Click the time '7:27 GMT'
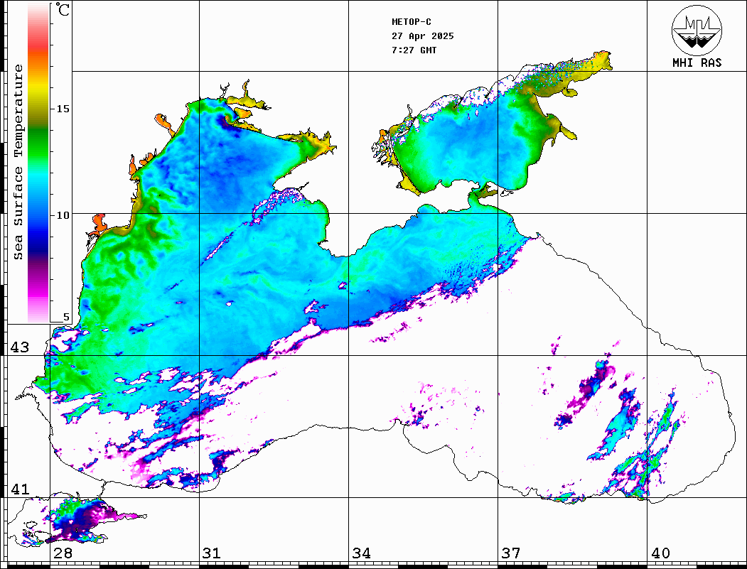Viewport: 747px width, 569px height. [x=414, y=50]
